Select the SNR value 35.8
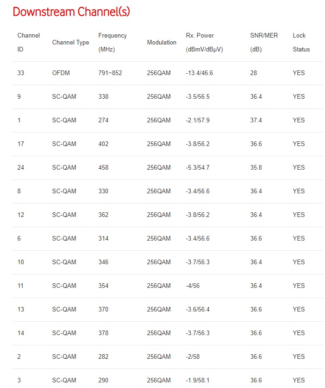This screenshot has height=388, width=325. (x=256, y=168)
